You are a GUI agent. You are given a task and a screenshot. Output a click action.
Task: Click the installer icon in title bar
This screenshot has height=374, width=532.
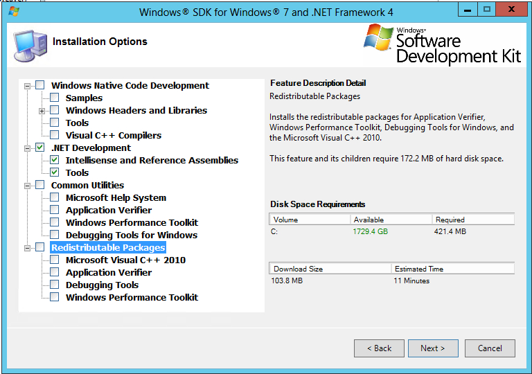coord(12,12)
